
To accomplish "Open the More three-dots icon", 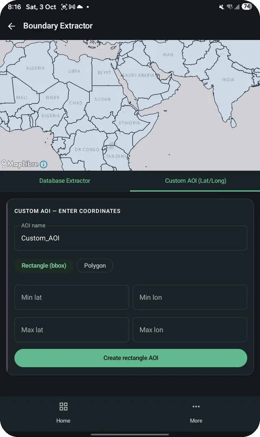I will pos(196,407).
